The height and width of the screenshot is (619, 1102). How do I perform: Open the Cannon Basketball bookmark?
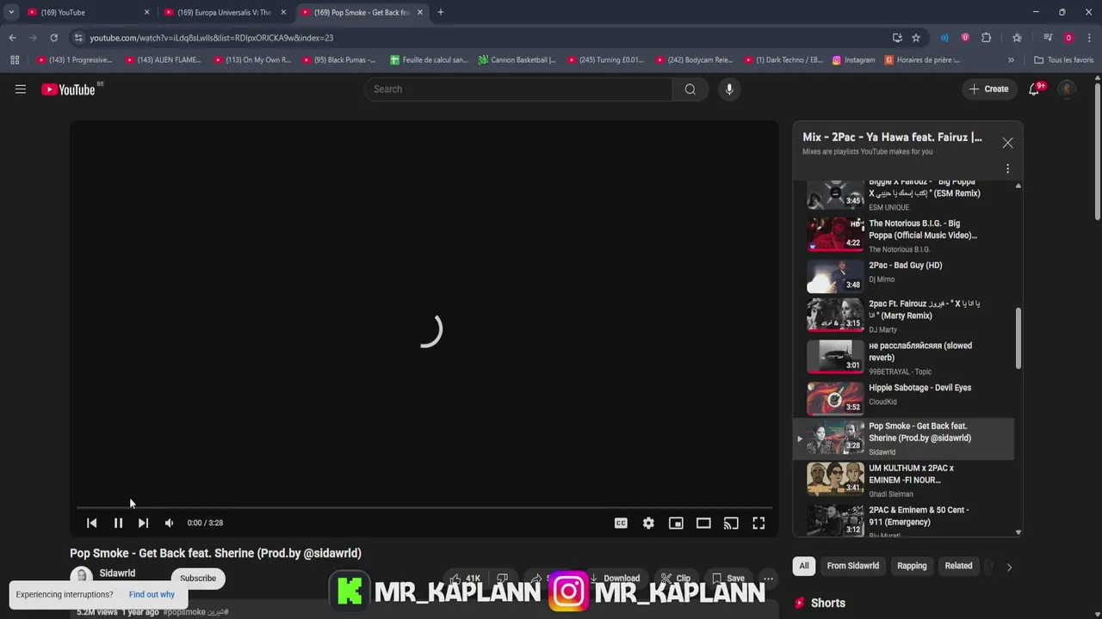coord(517,60)
